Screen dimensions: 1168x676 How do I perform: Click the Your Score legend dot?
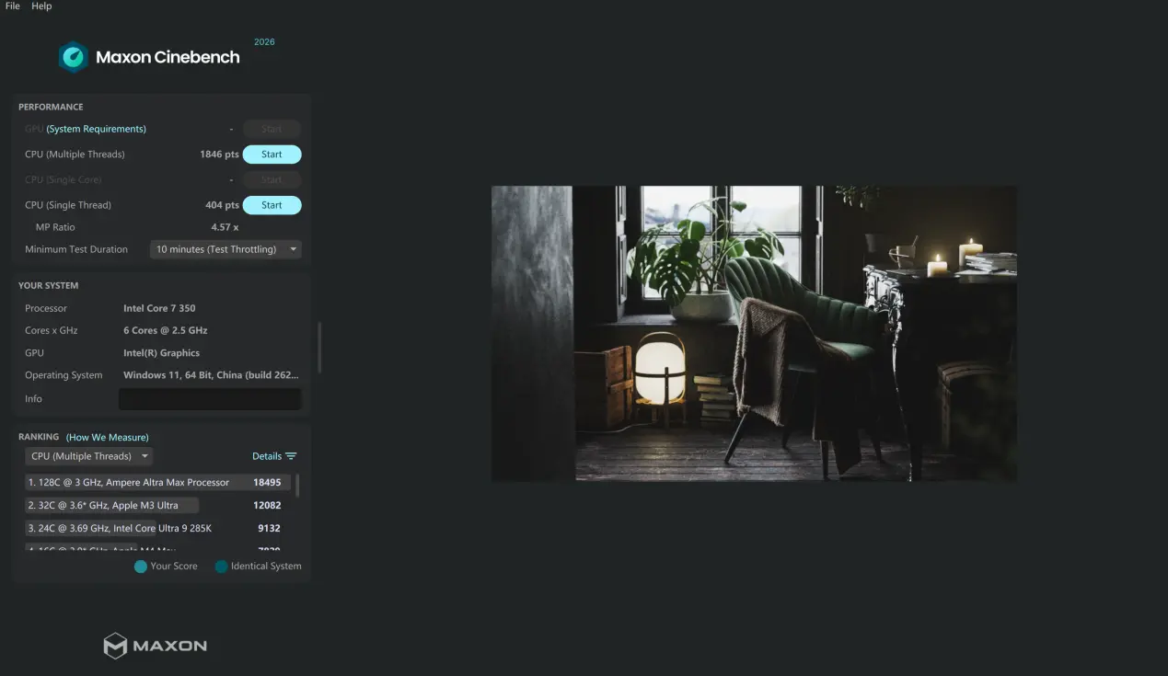click(141, 567)
